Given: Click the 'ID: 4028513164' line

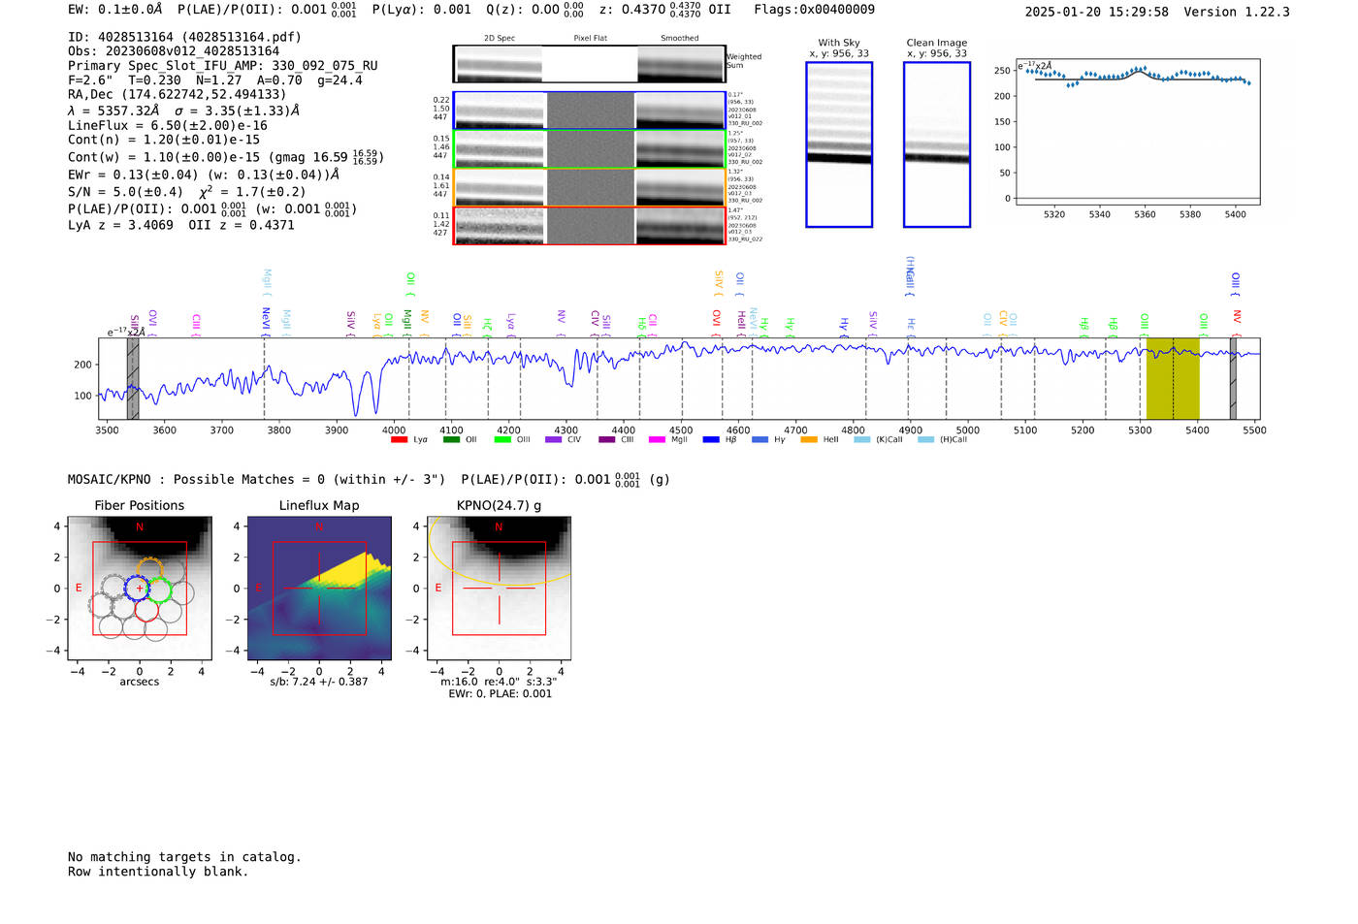Looking at the screenshot, I should (184, 37).
